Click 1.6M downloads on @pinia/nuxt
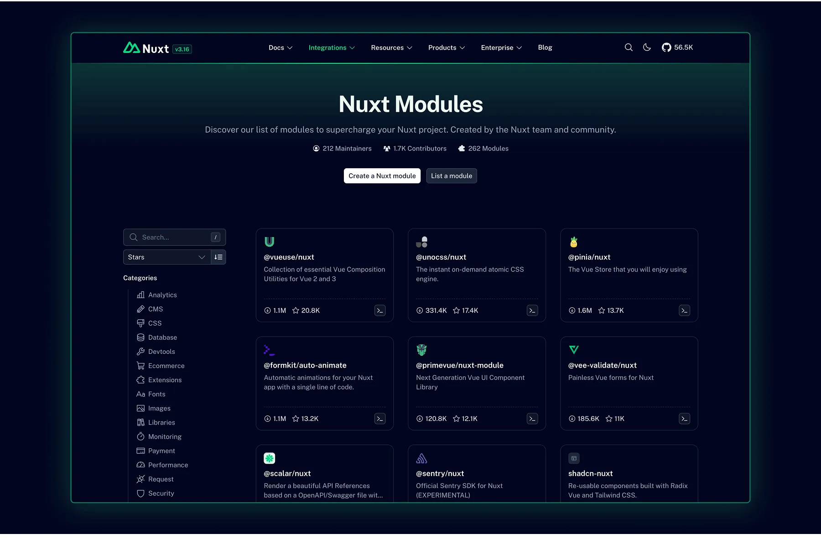 coord(580,311)
